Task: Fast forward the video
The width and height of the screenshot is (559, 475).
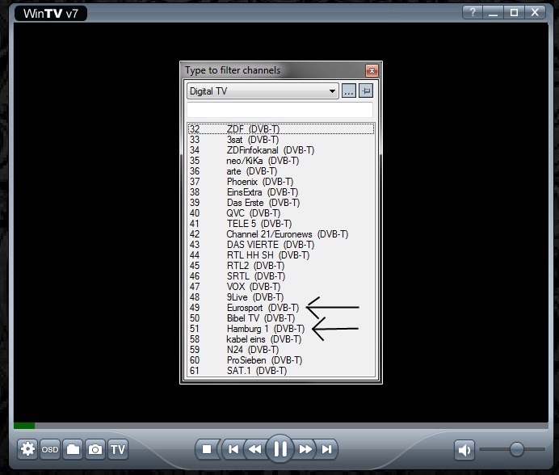Action: point(305,449)
